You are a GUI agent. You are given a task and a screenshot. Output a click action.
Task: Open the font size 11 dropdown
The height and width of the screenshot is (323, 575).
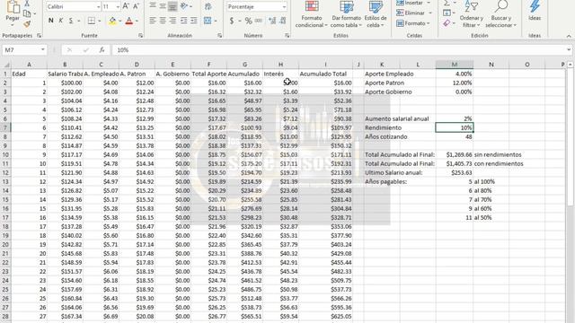pyautogui.click(x=118, y=6)
